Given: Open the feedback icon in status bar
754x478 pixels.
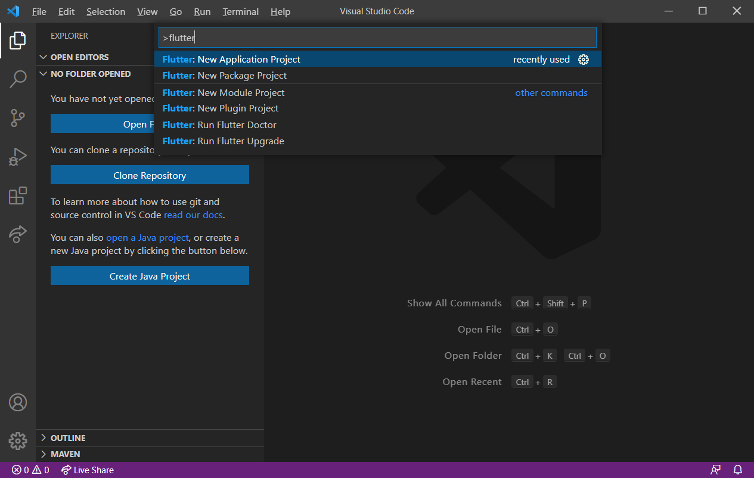Looking at the screenshot, I should point(716,470).
